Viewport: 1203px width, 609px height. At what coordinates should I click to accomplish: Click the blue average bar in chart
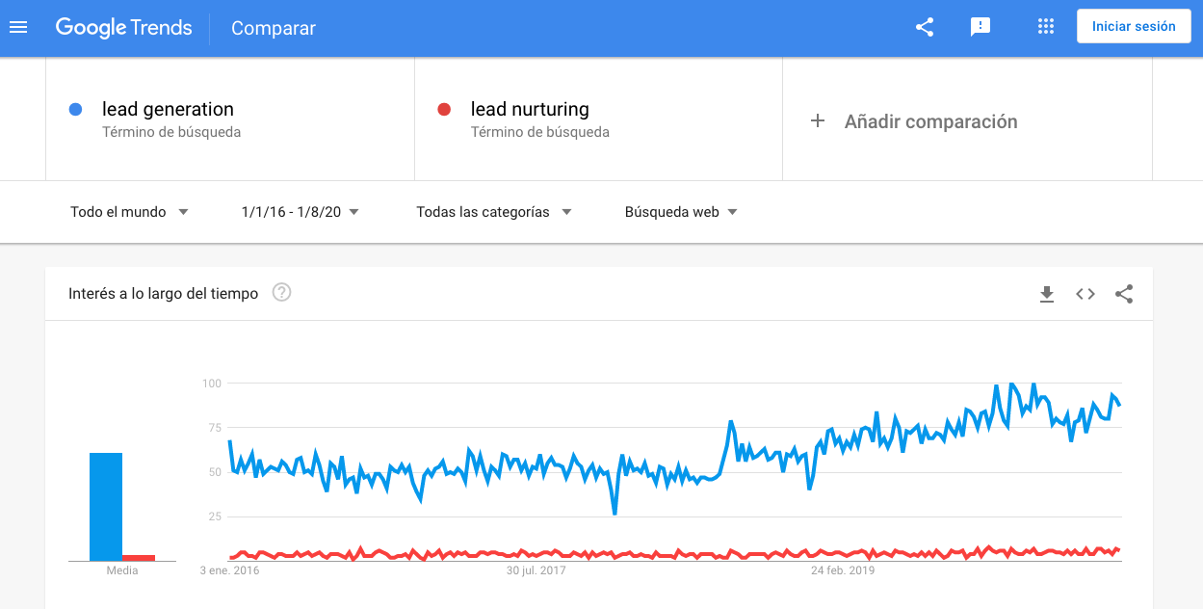click(106, 506)
